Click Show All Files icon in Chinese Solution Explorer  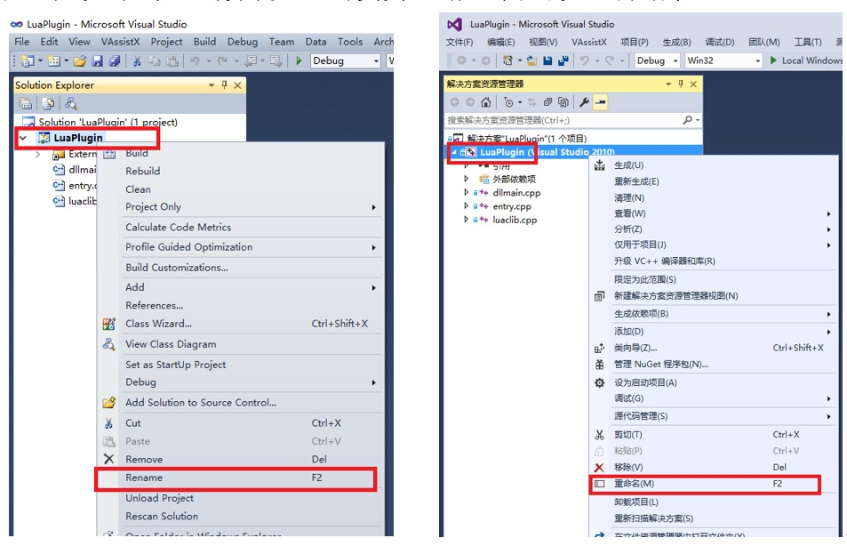tap(563, 101)
